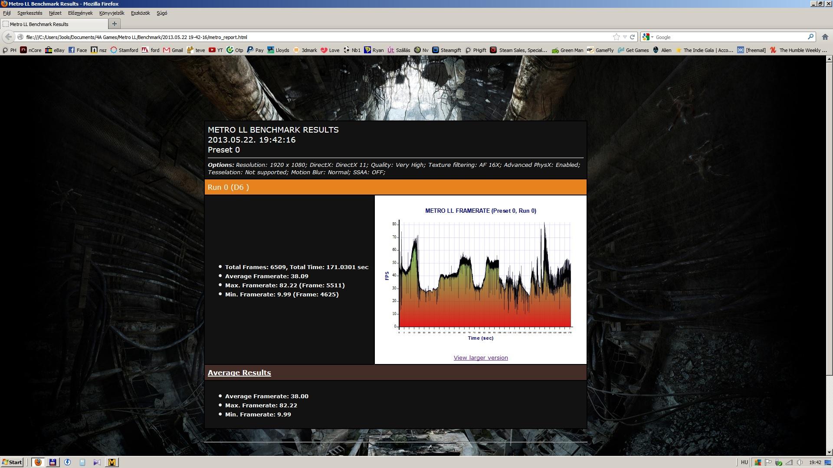
Task: Open the Előzmények menu
Action: (80, 13)
